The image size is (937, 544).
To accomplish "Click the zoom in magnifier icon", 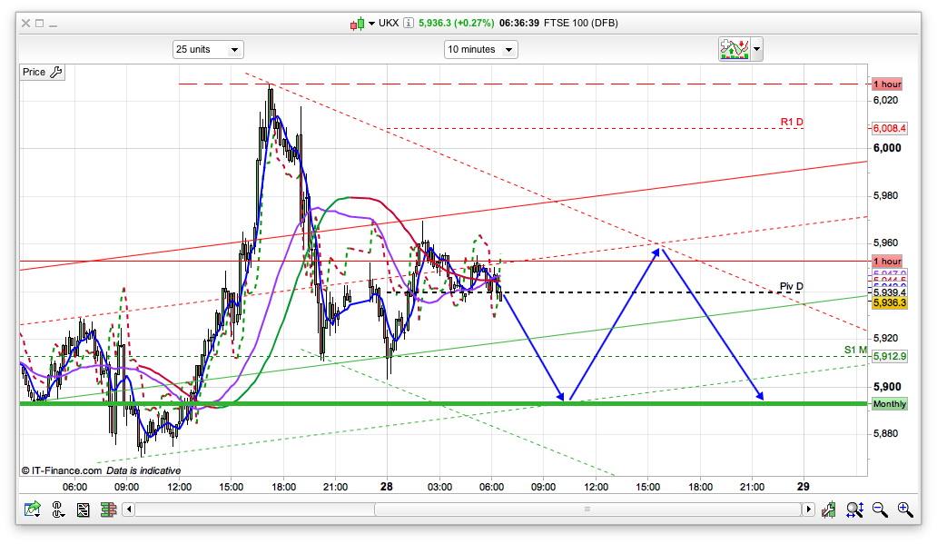I will (904, 509).
